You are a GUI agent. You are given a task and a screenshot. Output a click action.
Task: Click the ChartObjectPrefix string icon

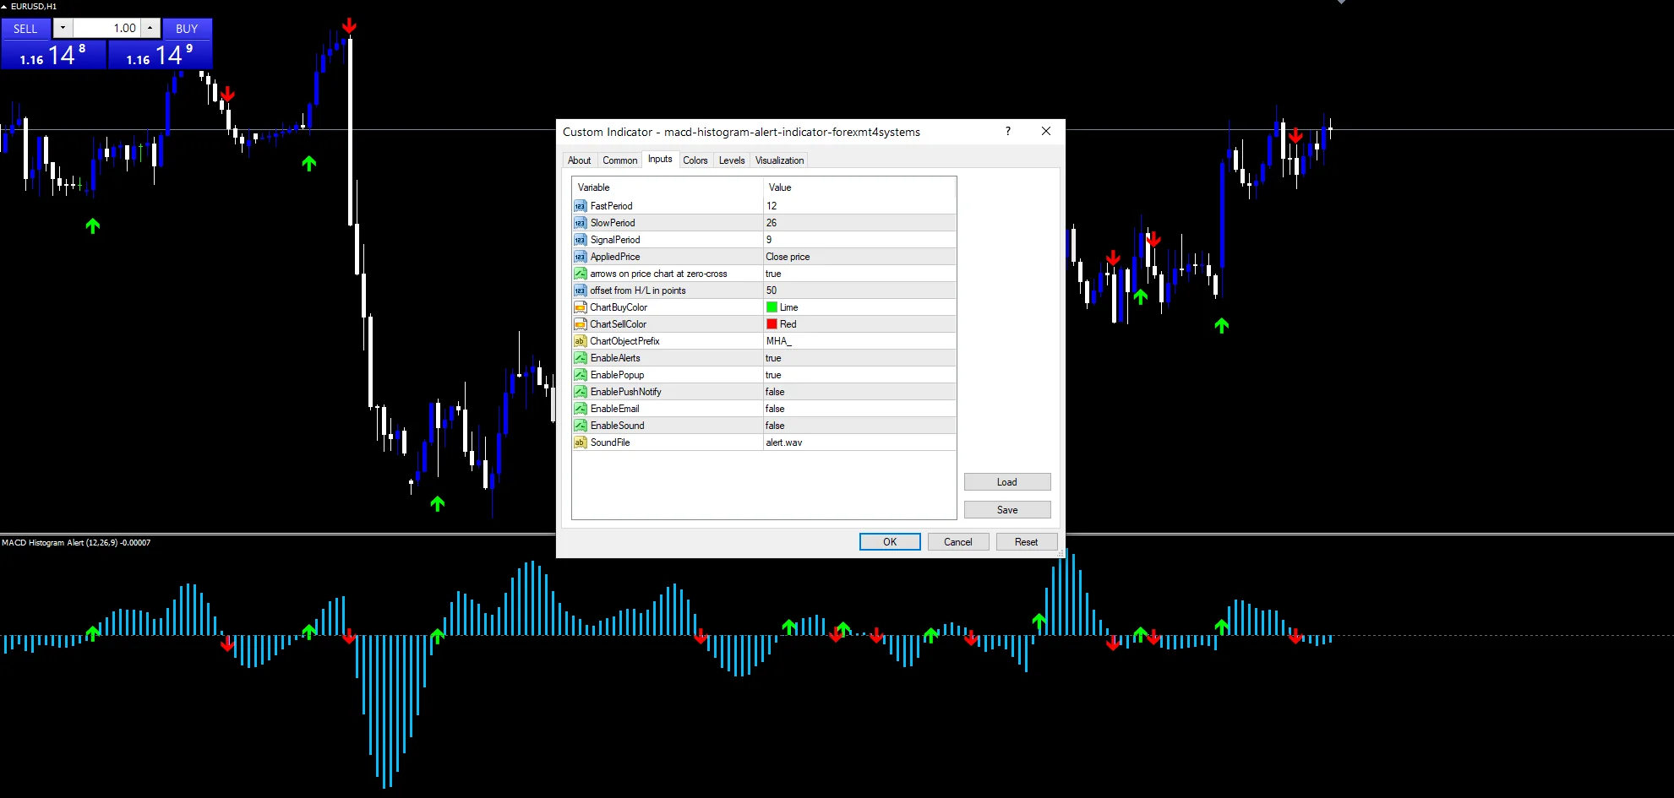point(580,341)
